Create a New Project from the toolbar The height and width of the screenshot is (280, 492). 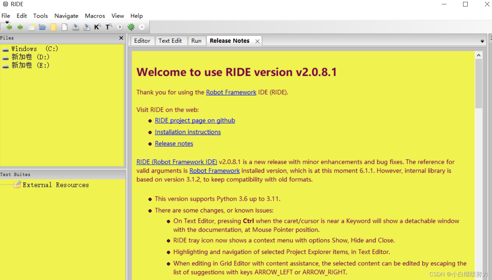(31, 27)
